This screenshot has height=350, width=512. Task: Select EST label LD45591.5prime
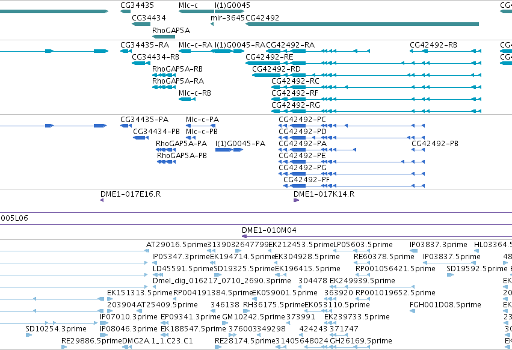[183, 269]
